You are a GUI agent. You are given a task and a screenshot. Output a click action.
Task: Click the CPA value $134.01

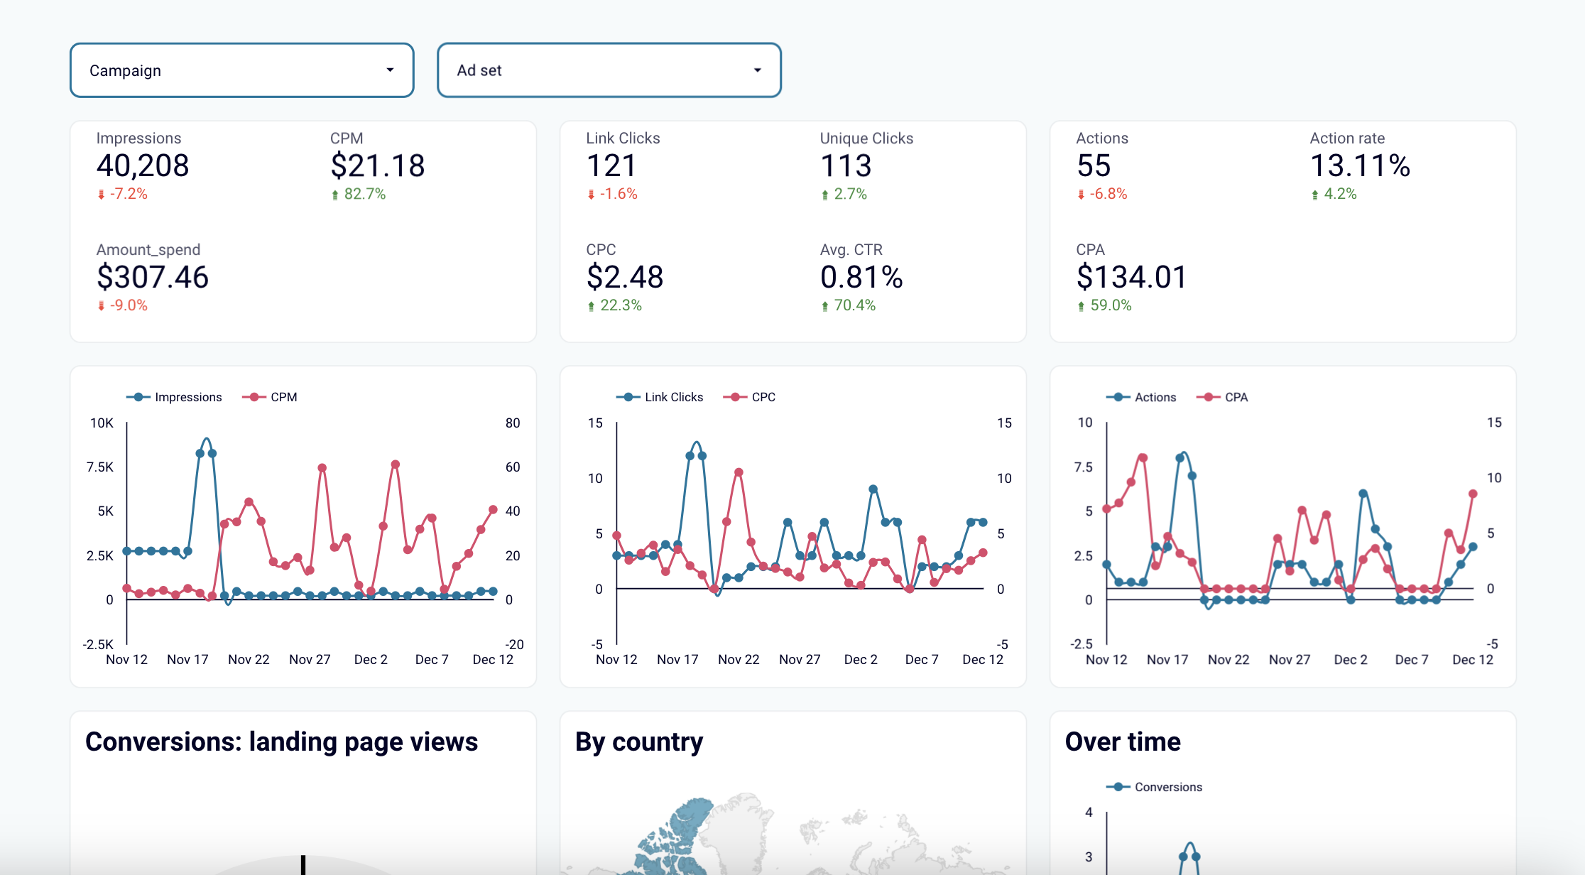pos(1131,277)
